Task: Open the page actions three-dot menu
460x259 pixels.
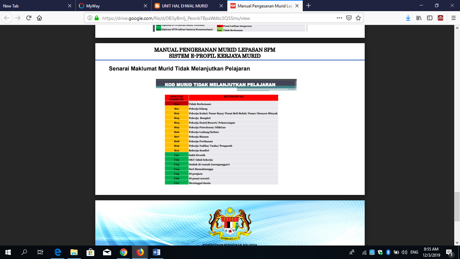Action: tap(340, 18)
